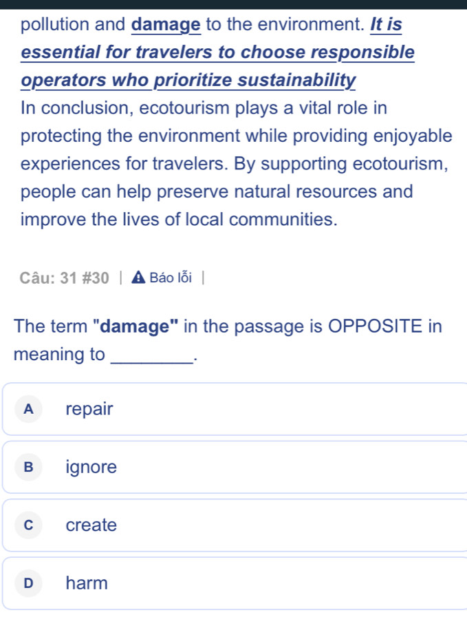Click the question label "Câu: 31 #30"
The height and width of the screenshot is (617, 467).
tap(65, 278)
